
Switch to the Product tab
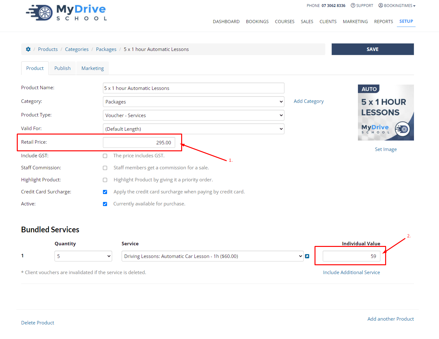click(35, 68)
